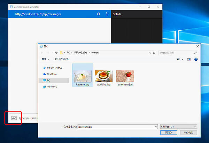Click the back arrow in file dialog
Viewport: 209px width, 143px height.
pos(42,53)
